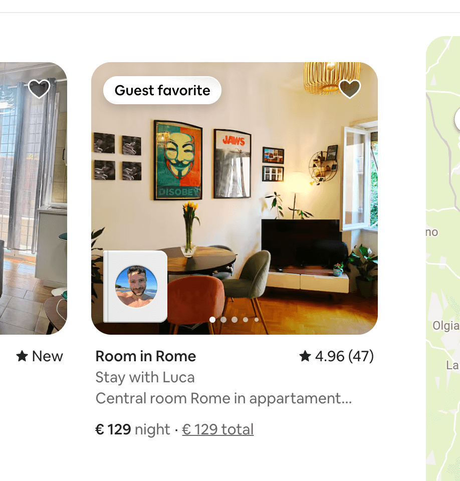Image resolution: width=460 pixels, height=481 pixels.
Task: Click the white map marker on the right edge
Action: tap(457, 120)
